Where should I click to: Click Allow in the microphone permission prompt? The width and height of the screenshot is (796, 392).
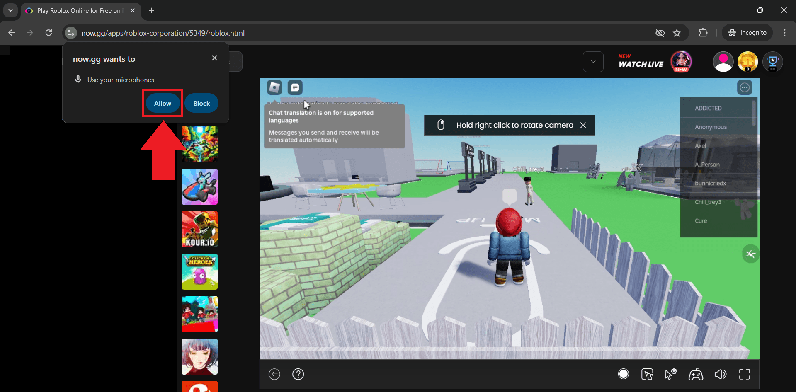pos(163,103)
